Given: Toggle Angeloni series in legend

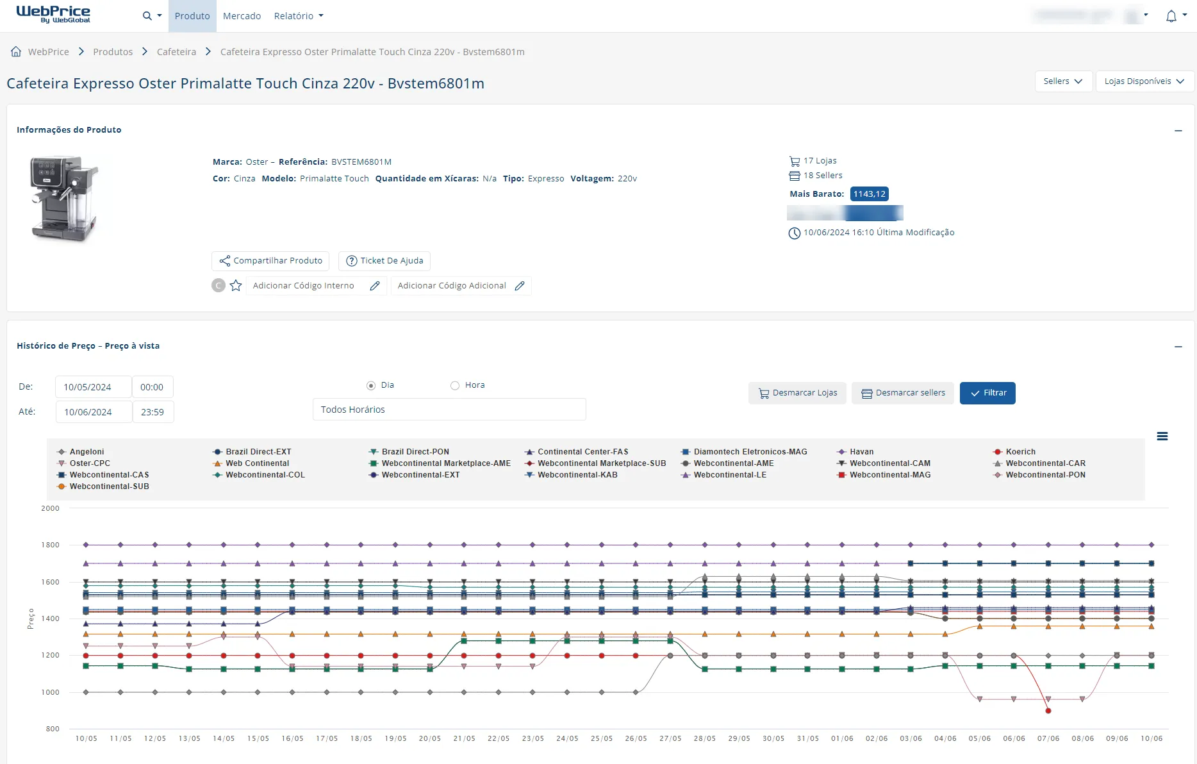Looking at the screenshot, I should (80, 452).
